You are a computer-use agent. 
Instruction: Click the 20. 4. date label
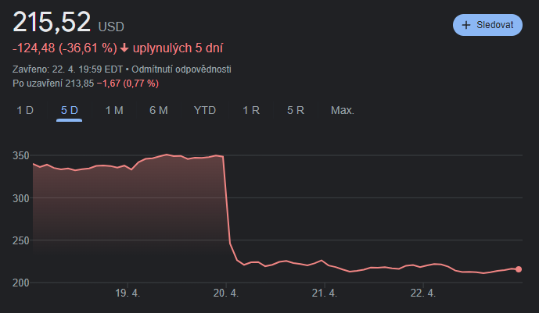pyautogui.click(x=225, y=293)
